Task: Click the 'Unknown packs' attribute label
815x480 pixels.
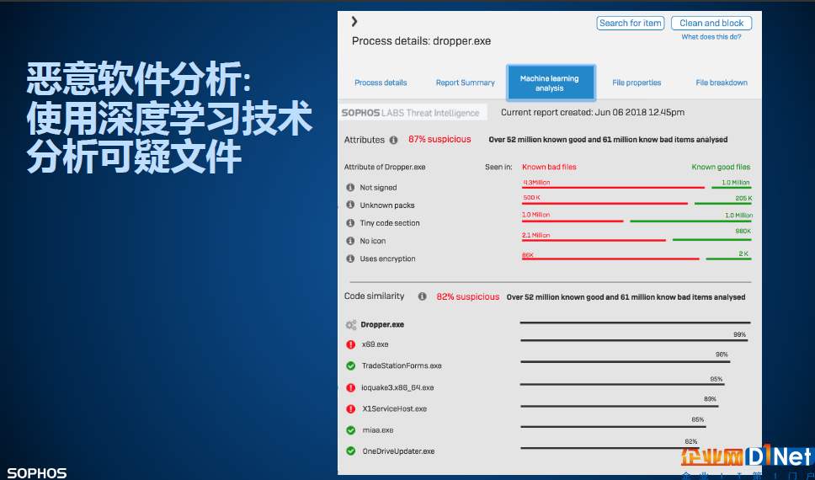Action: pos(386,205)
